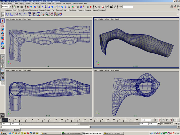Screen dimensions: 180x135
Task: Toggle Select by object type mode
Action: tap(31, 7)
